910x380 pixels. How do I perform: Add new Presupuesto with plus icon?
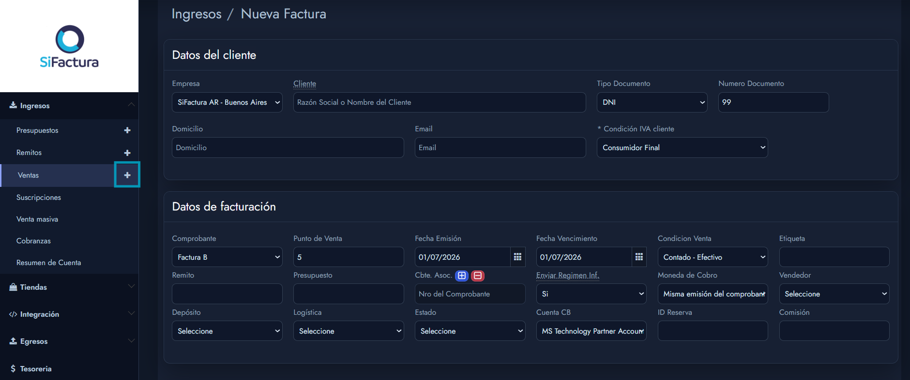pyautogui.click(x=127, y=130)
